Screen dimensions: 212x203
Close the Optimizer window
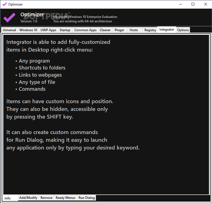[x=205, y=4]
